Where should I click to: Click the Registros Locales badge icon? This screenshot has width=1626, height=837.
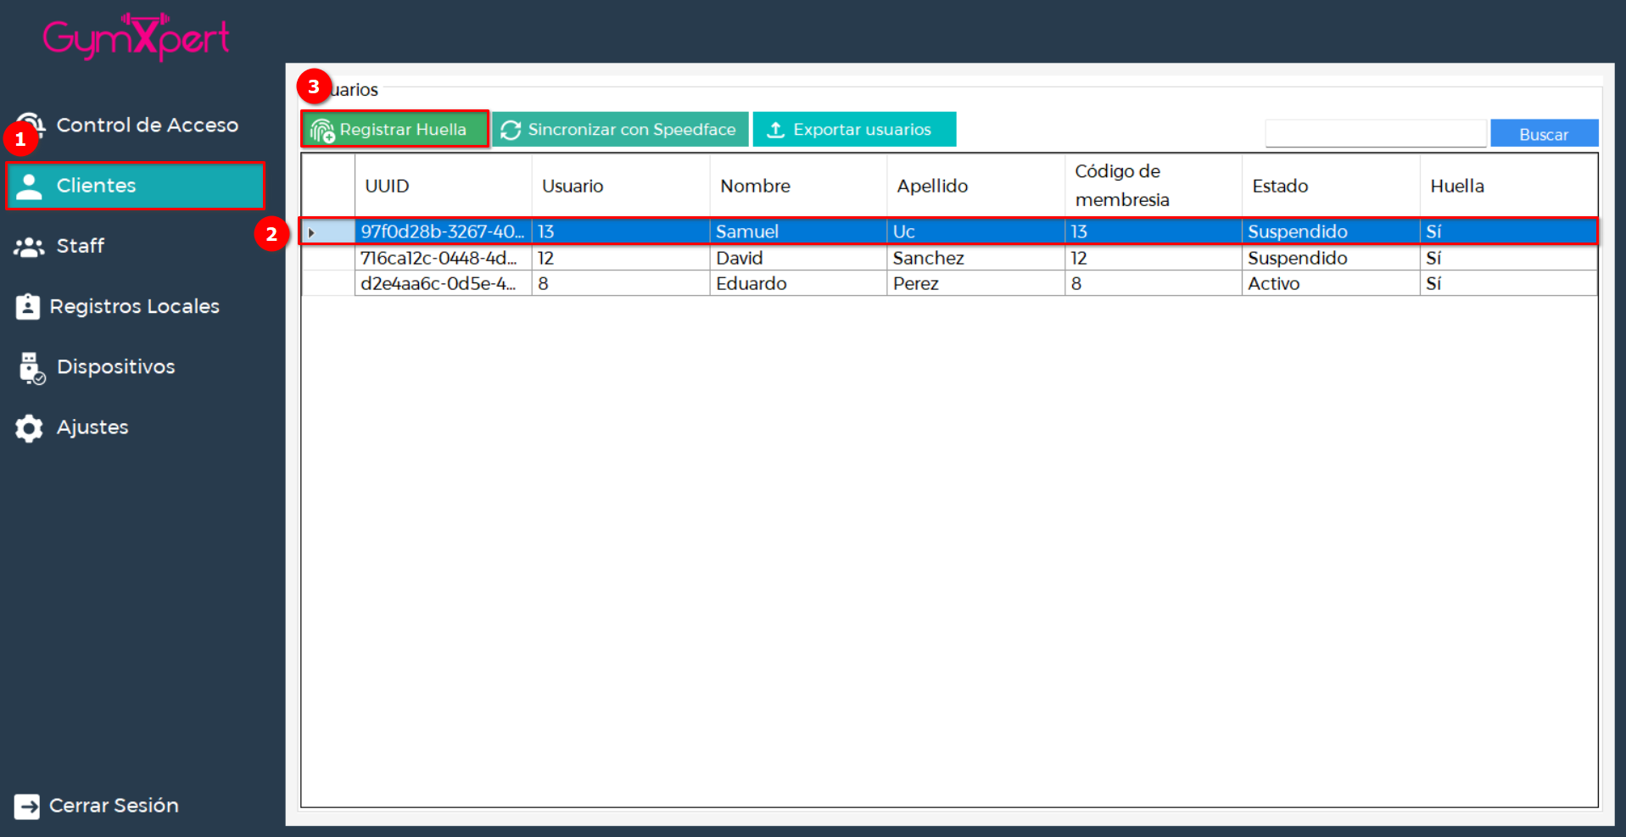click(x=28, y=306)
